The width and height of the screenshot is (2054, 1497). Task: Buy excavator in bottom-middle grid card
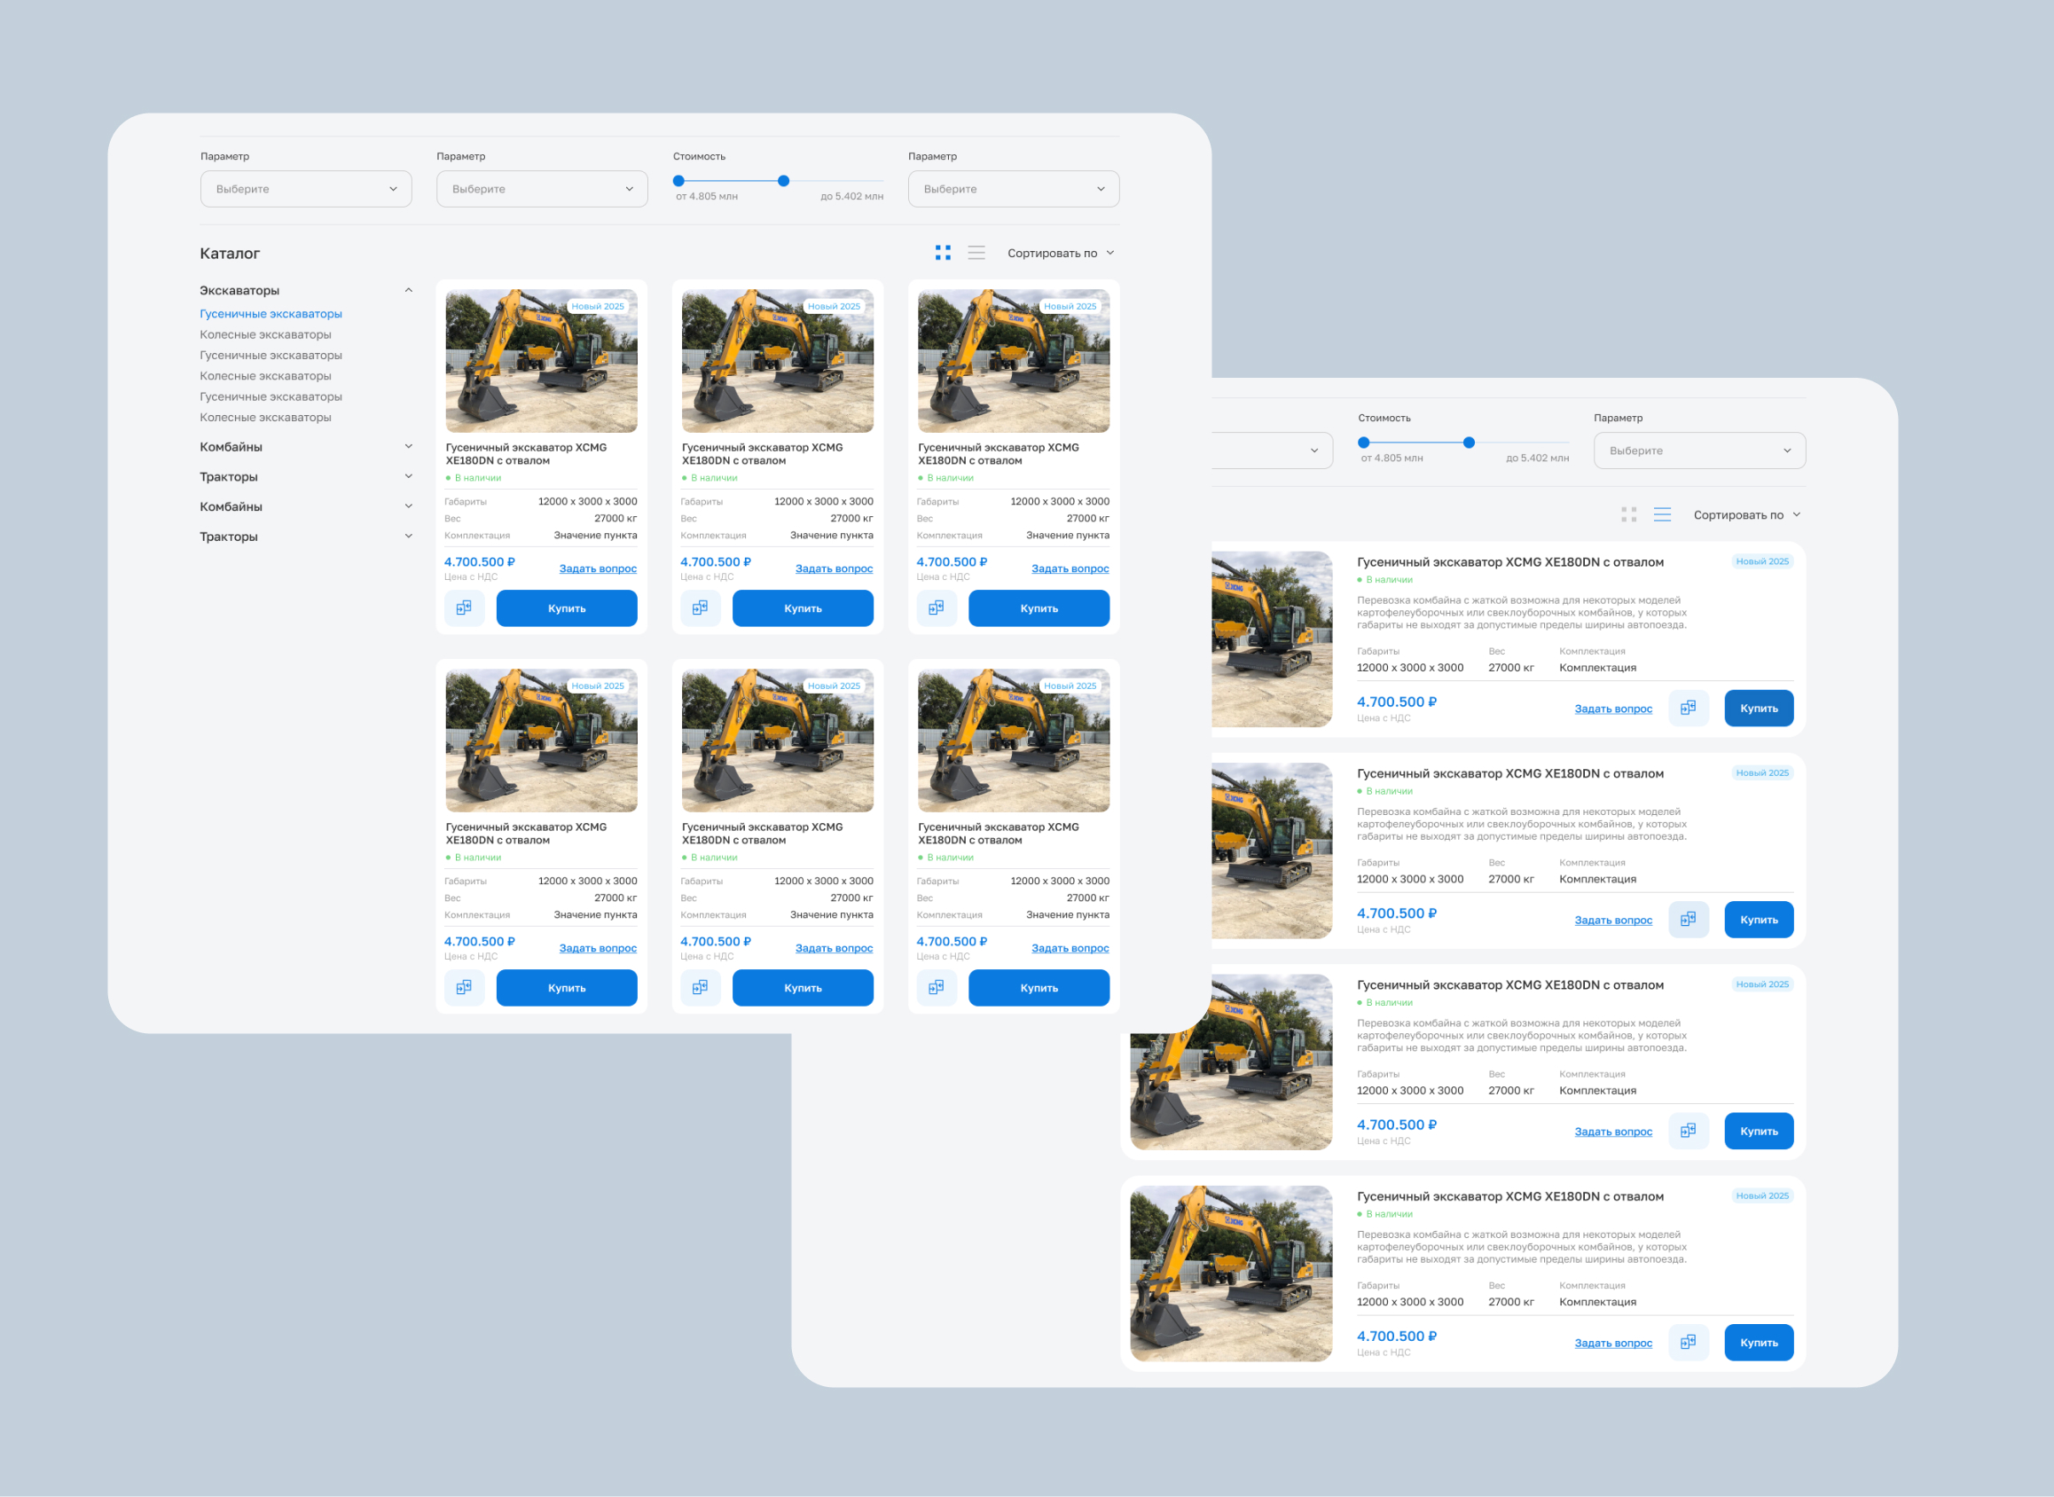(x=803, y=988)
